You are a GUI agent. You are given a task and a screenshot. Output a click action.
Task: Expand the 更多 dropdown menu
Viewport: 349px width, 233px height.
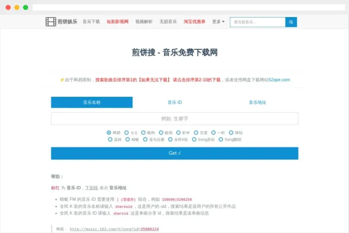coord(218,22)
